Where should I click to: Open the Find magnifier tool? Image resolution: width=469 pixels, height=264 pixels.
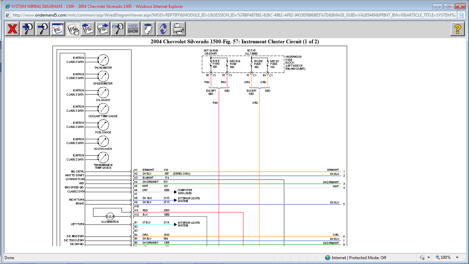click(118, 29)
